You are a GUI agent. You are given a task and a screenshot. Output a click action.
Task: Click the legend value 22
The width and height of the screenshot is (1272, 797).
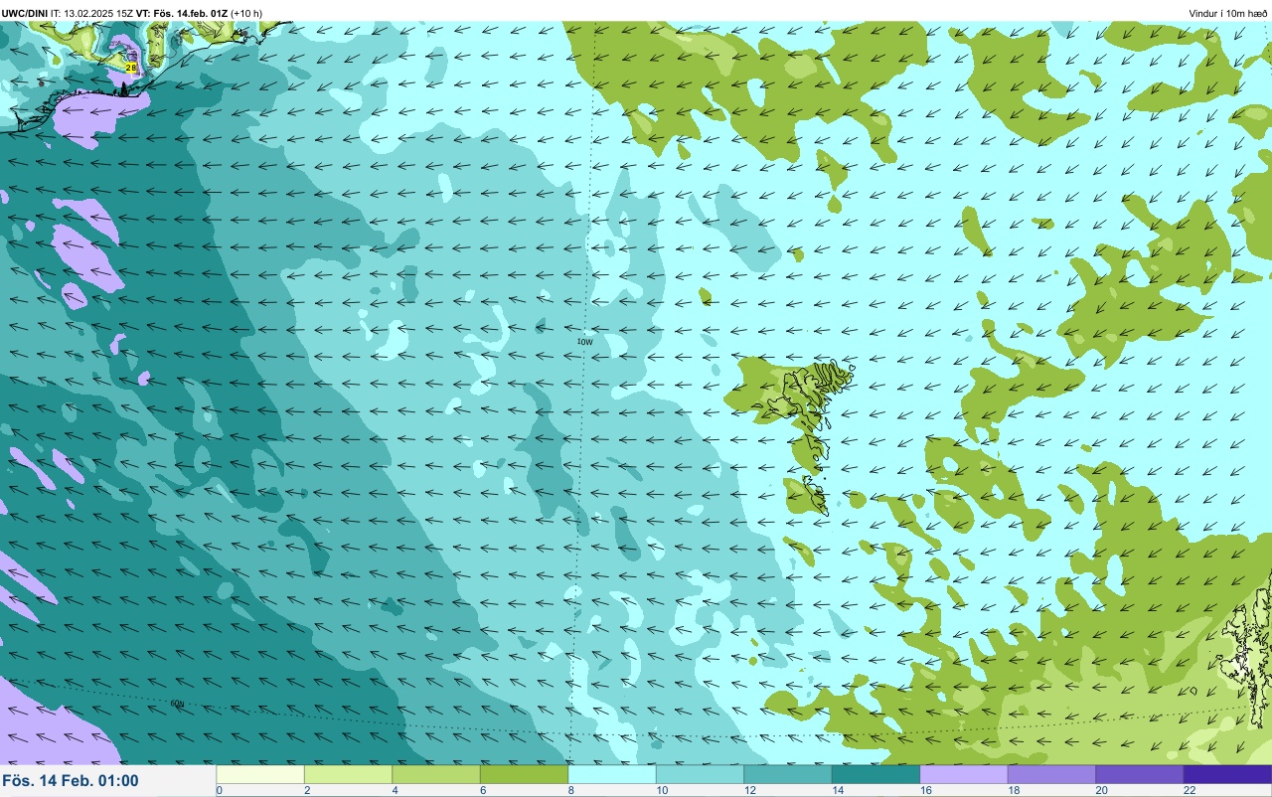1190,791
